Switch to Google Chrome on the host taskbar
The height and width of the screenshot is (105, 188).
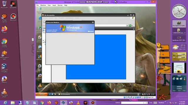click(x=42, y=103)
